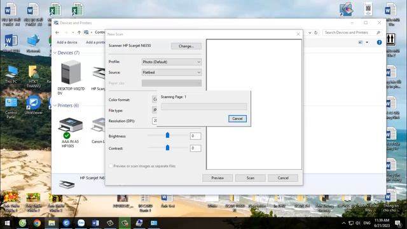Cancel the Scanning Page progress dialog
This screenshot has width=407, height=229.
pos(237,119)
